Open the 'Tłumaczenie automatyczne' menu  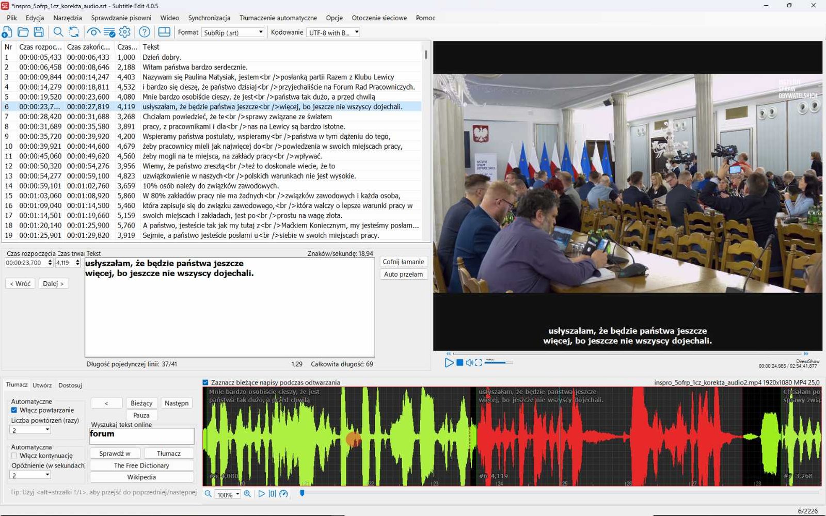pos(278,18)
